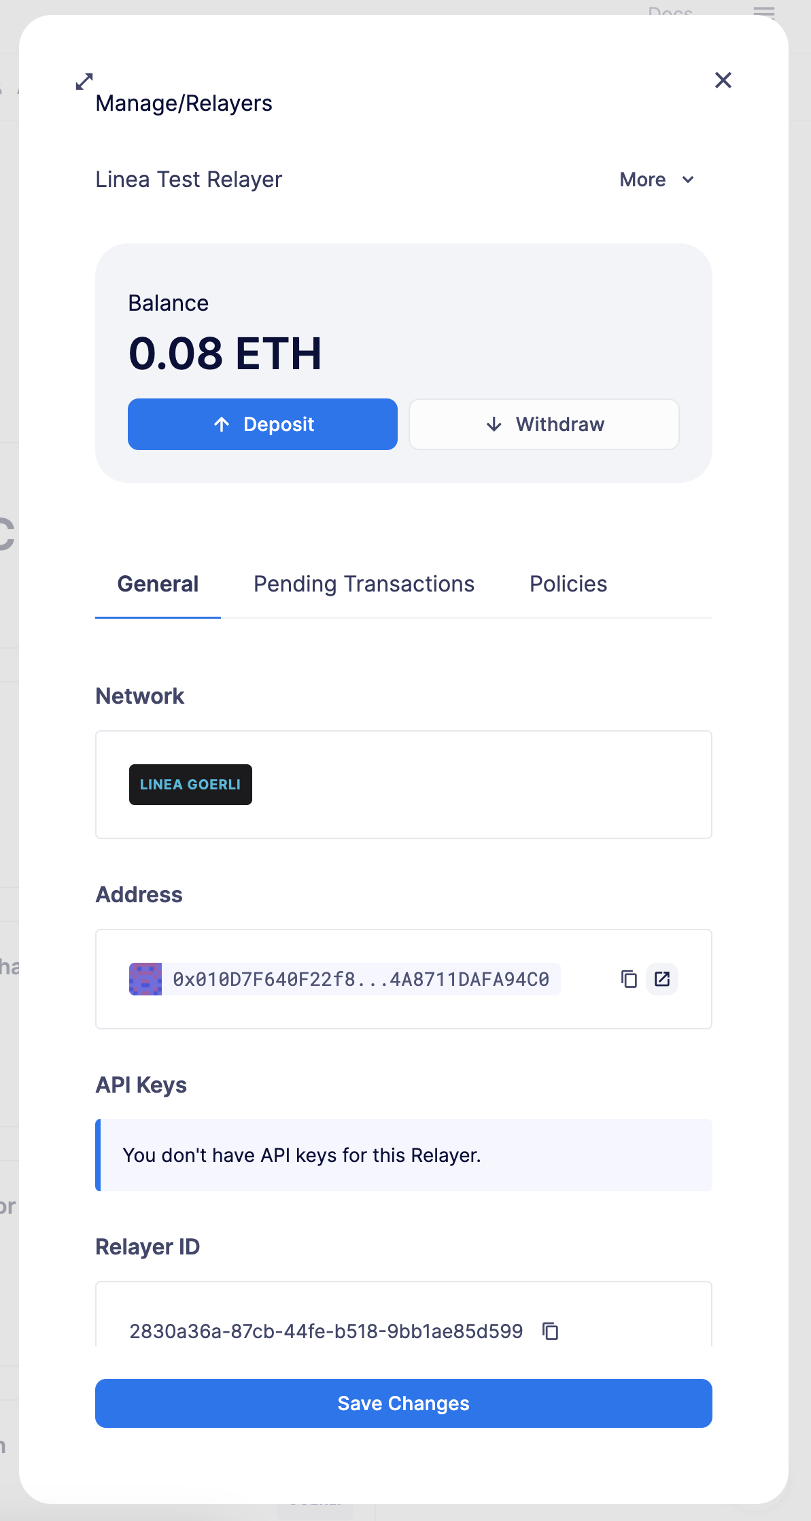Switch to the Pending Transactions tab

[x=364, y=583]
